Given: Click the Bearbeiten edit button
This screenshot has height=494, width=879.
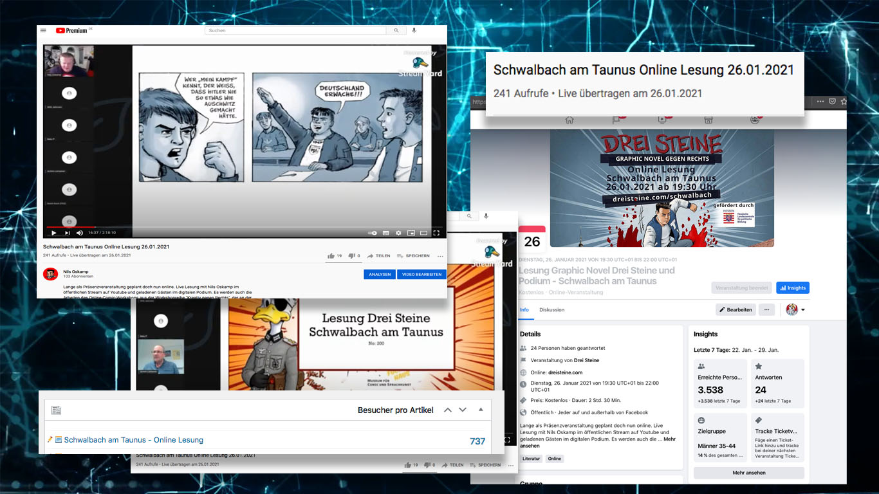Looking at the screenshot, I should point(736,309).
